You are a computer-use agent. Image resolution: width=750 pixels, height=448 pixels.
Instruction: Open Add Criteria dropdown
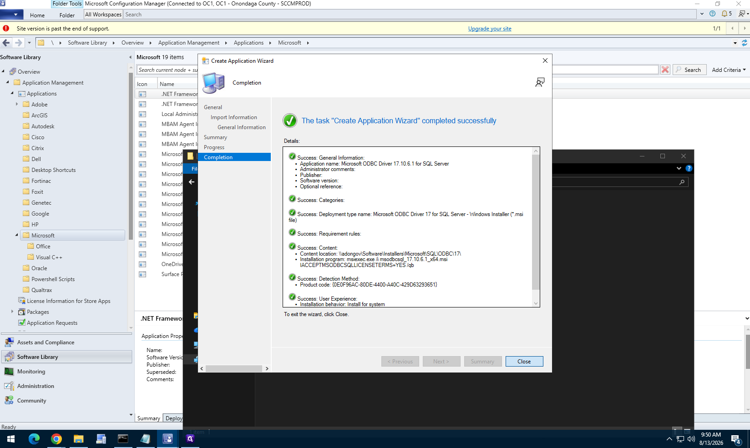729,70
